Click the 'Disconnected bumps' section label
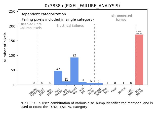This screenshot has width=161, height=121. click(x=121, y=18)
